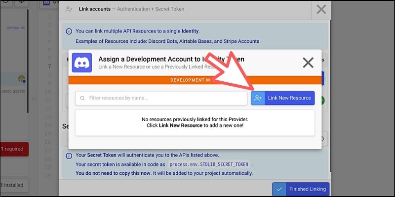Click the checkmark icon on Finished Linking
395x197 pixels.
(x=279, y=189)
